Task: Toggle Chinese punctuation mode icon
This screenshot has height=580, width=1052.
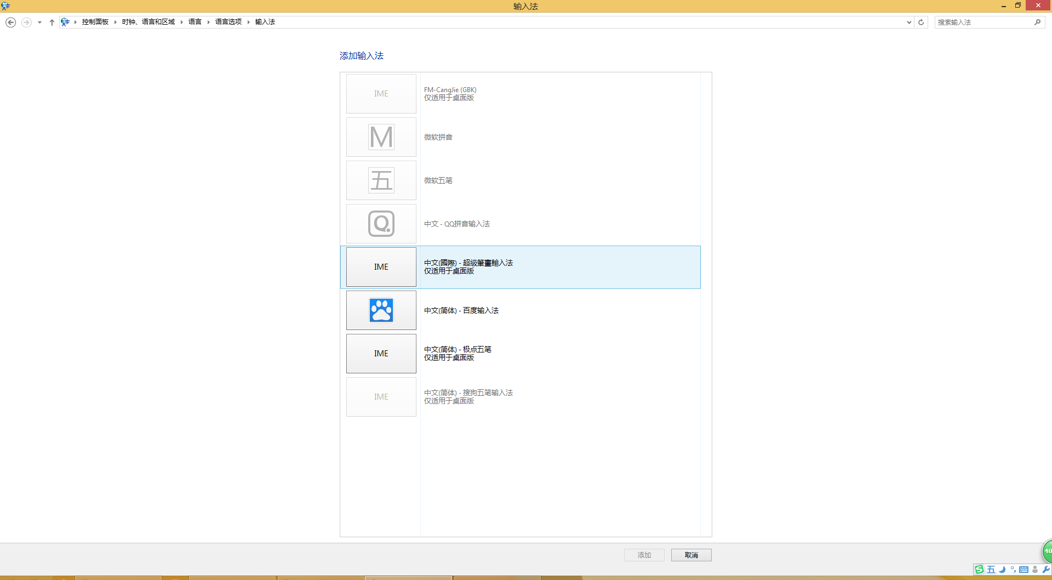Action: (1013, 570)
